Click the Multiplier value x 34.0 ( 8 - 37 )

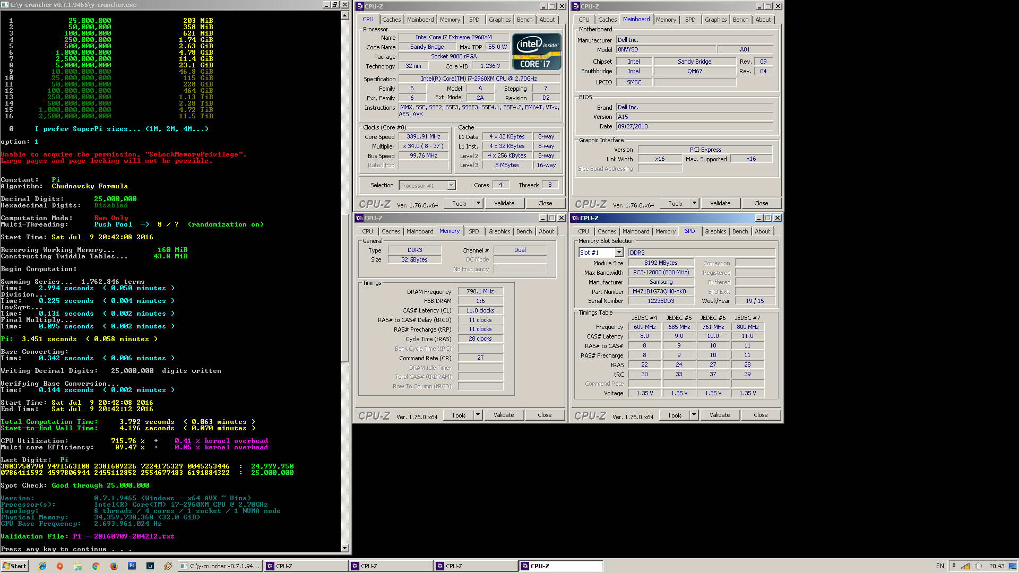(424, 146)
